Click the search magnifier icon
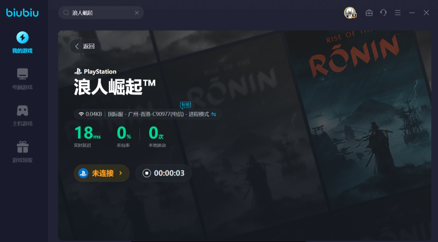Image resolution: width=438 pixels, height=242 pixels. pos(66,13)
